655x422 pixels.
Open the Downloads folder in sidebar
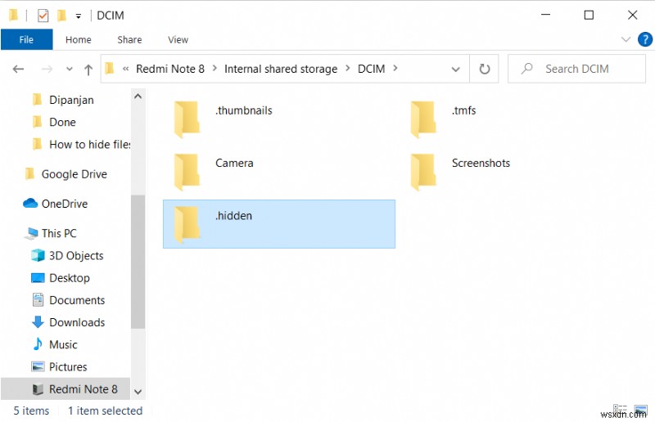coord(76,322)
